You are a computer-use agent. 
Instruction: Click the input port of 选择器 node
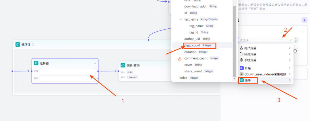[x=32, y=71]
